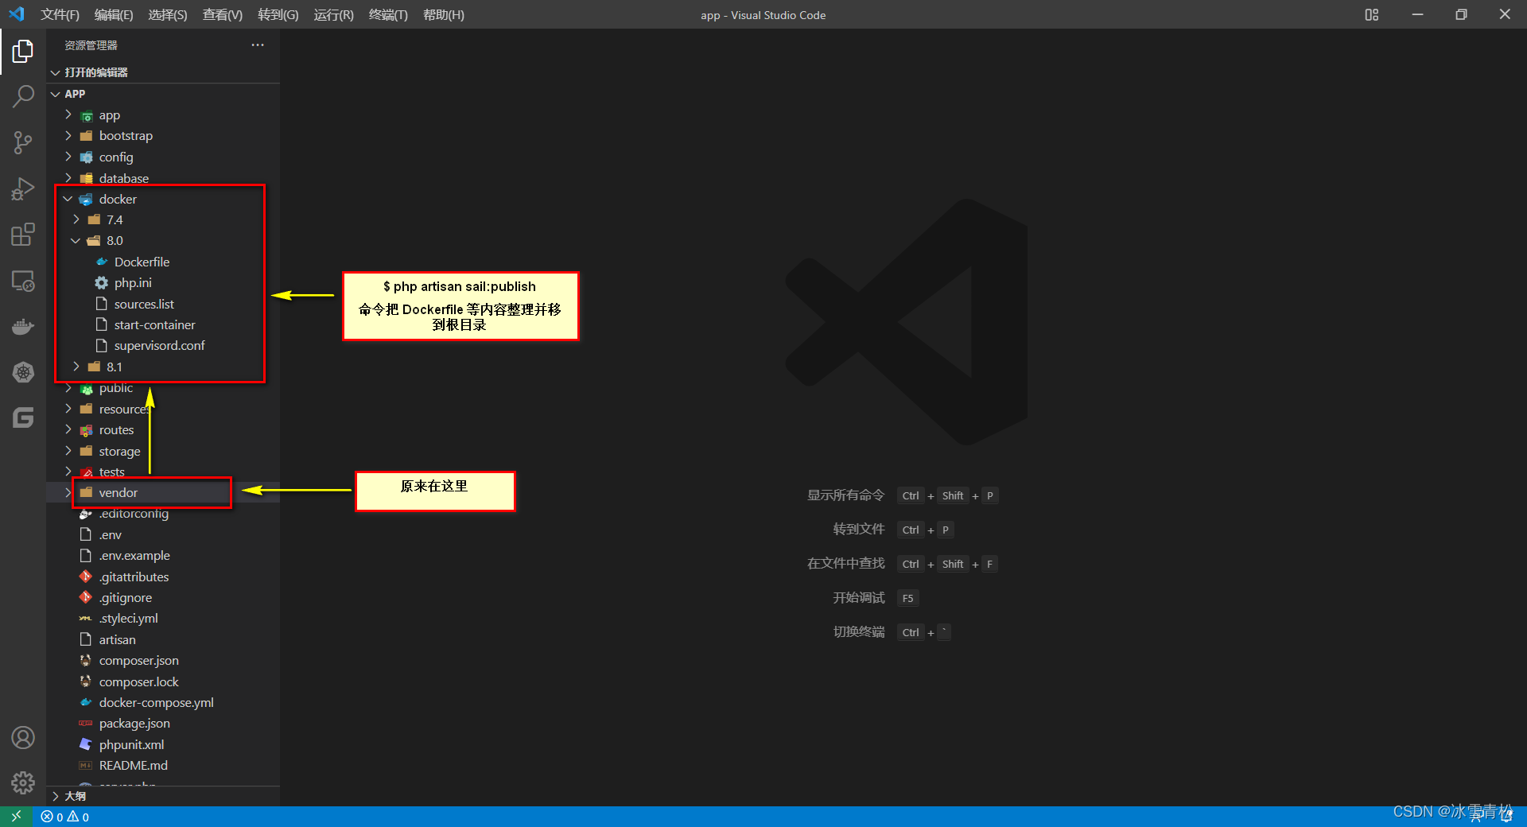Open the .gitattributes file
Image resolution: width=1527 pixels, height=827 pixels.
134,577
